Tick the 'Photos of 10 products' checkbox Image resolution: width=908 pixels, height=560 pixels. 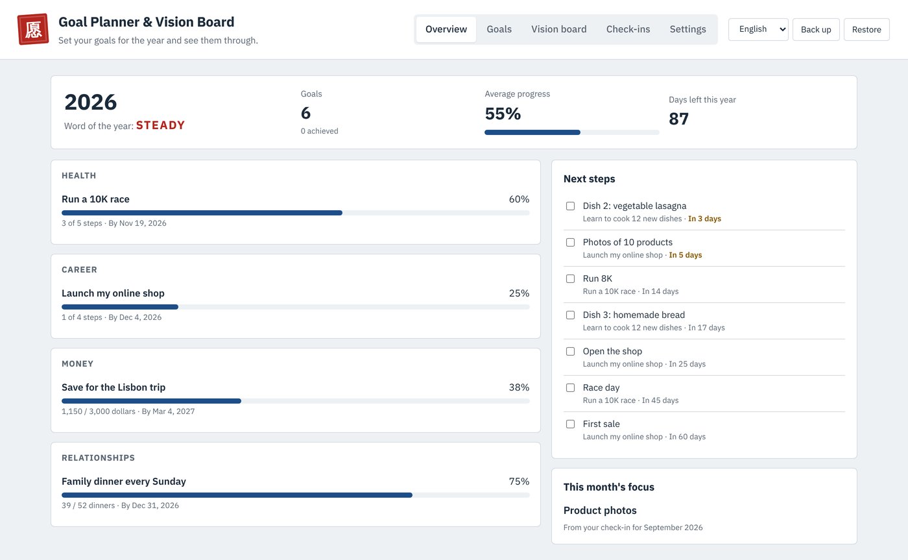pyautogui.click(x=571, y=242)
